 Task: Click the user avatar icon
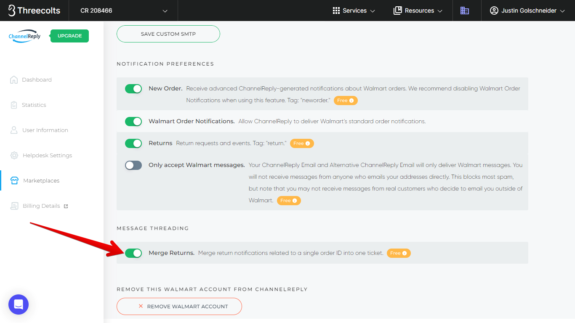pos(494,11)
